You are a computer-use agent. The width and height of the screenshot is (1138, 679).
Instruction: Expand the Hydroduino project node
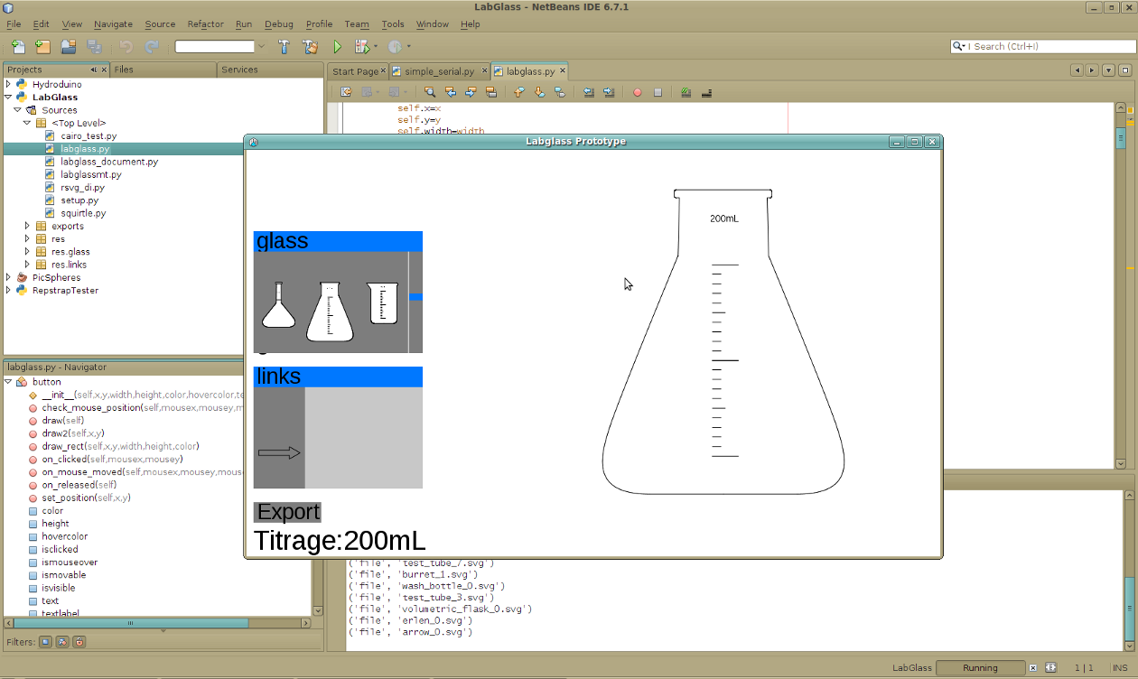tap(8, 84)
